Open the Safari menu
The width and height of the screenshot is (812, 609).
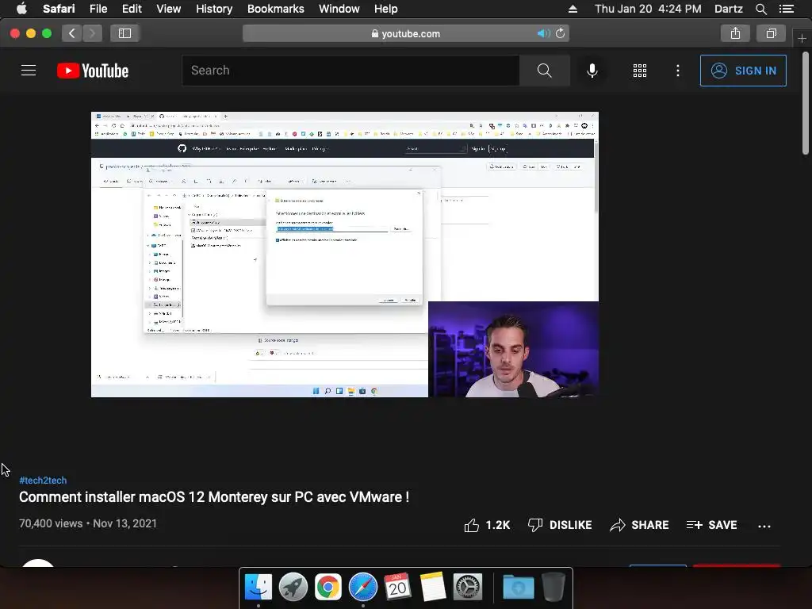coord(59,9)
